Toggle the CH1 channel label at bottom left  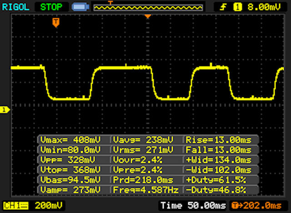(14, 206)
